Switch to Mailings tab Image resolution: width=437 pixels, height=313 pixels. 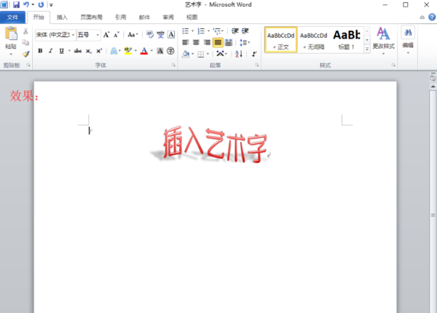[144, 17]
